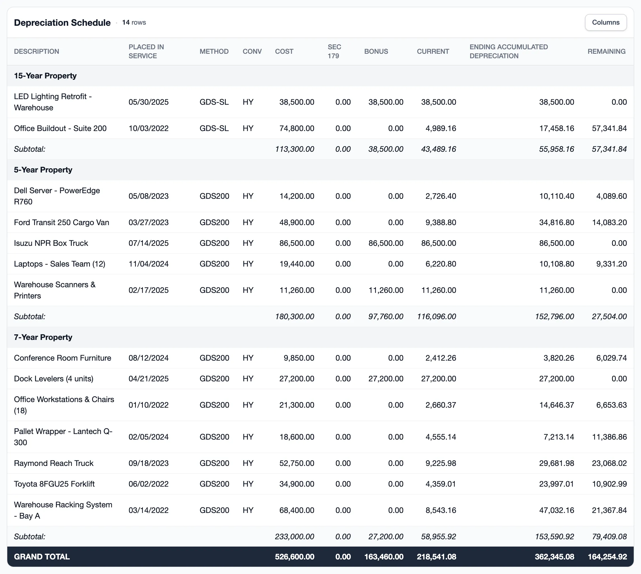Click the 15-Year subtotal cost 113,300.00

coord(294,149)
